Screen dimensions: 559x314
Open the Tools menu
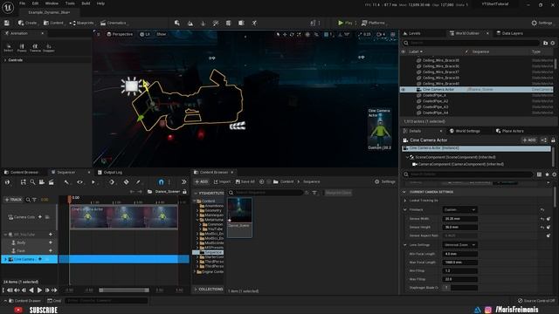coord(70,3)
